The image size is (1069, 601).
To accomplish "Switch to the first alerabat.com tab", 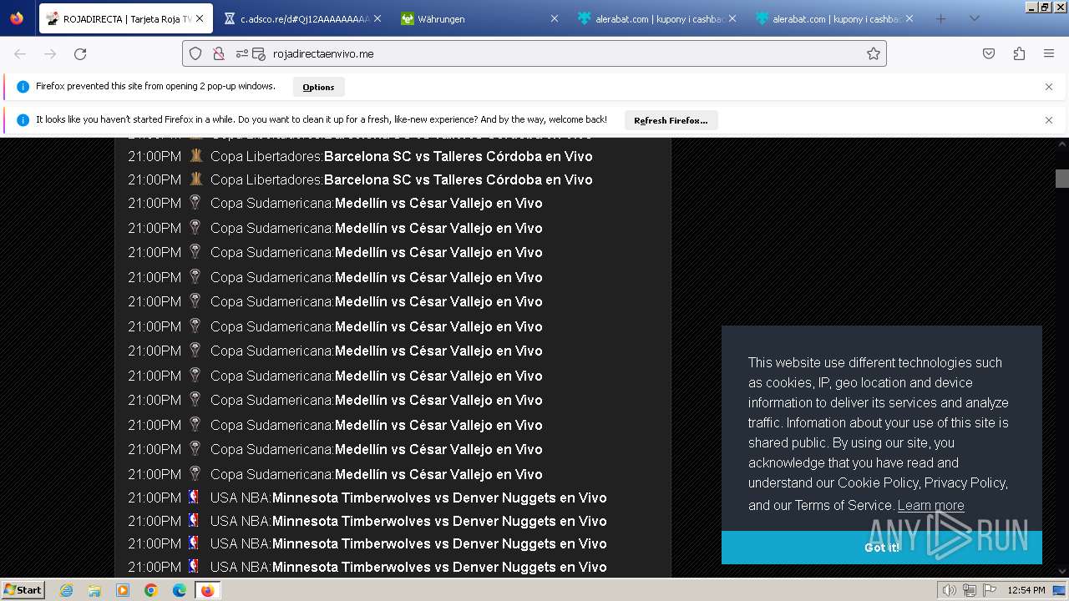I will [x=657, y=18].
